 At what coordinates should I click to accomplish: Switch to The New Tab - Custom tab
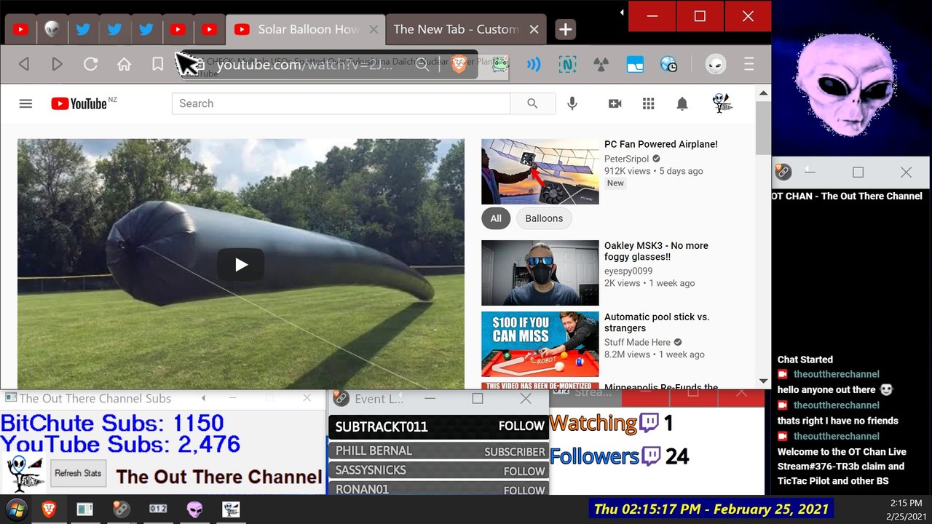[465, 29]
